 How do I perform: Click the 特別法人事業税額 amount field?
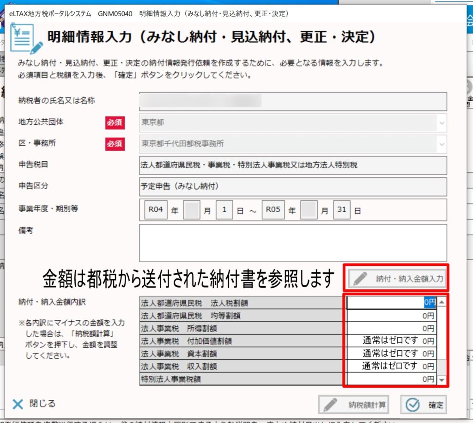click(x=391, y=379)
